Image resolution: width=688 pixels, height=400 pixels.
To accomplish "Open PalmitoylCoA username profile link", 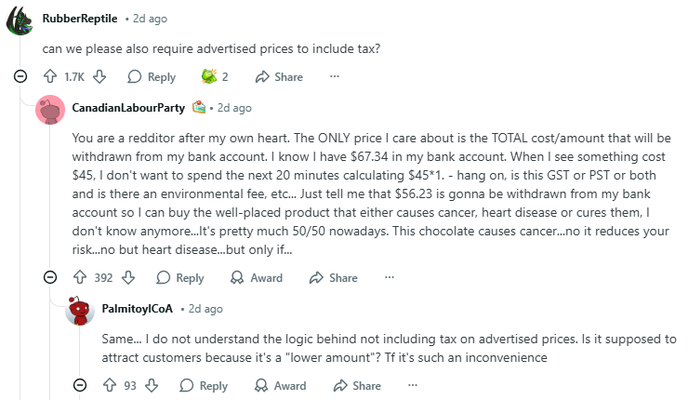I will point(137,309).
